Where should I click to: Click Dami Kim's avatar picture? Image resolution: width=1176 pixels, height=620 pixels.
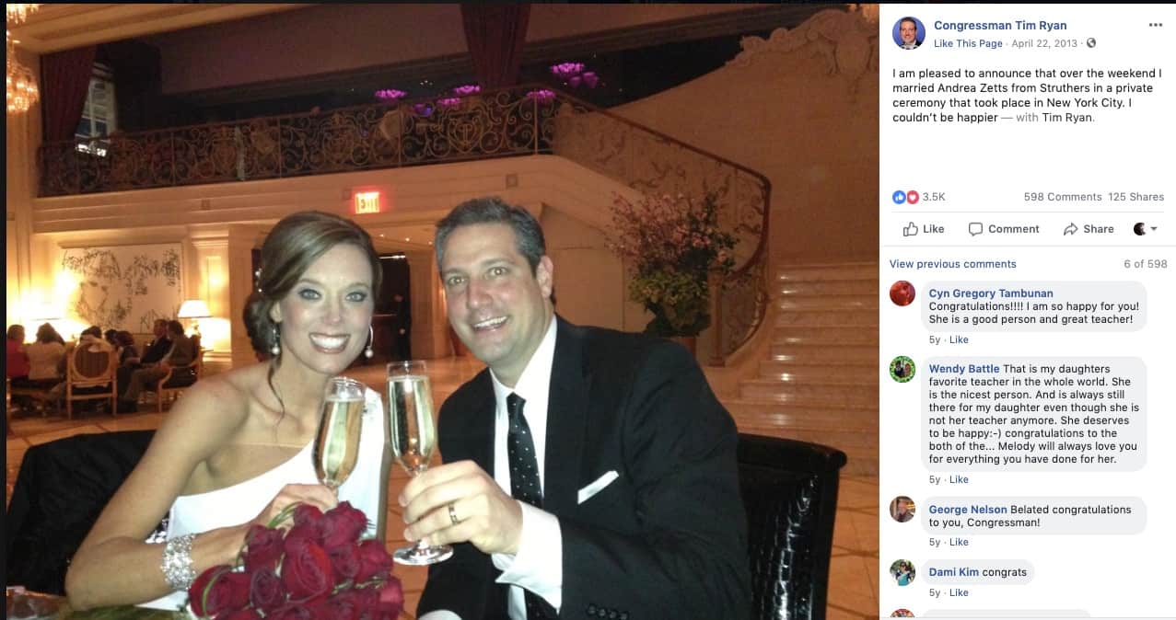(902, 572)
